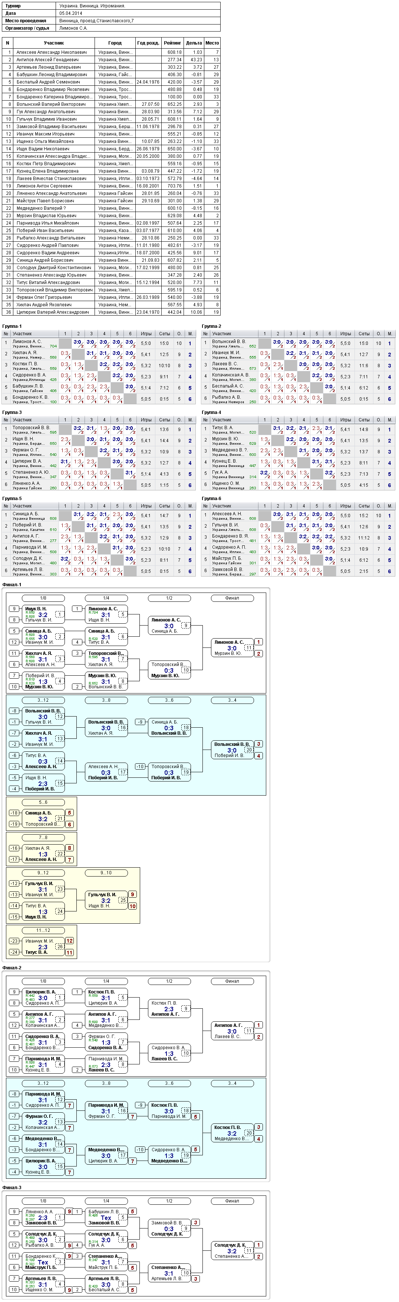Click Ищук В. Н. row in Группа-3
The image size is (399, 1302).
(x=99, y=441)
